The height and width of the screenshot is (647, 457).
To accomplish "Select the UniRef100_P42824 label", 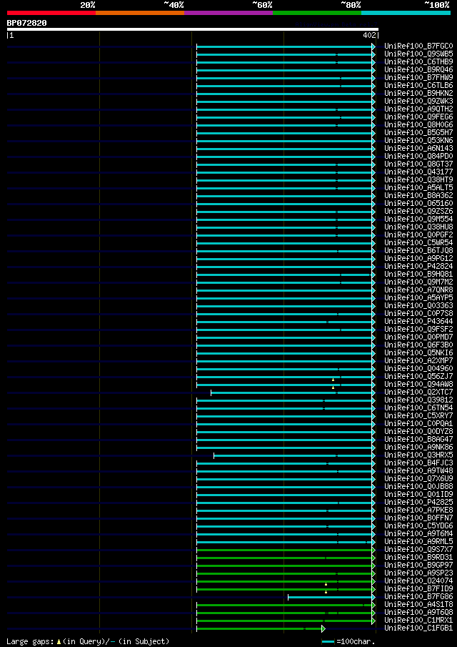I will (x=418, y=266).
